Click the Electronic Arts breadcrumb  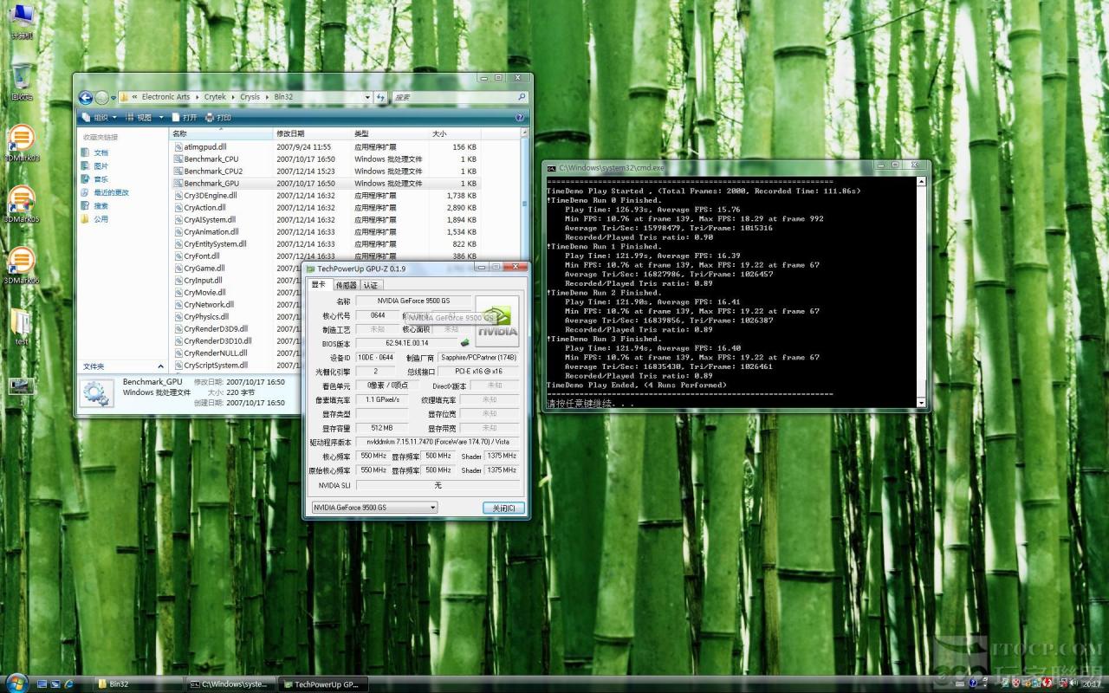[165, 97]
